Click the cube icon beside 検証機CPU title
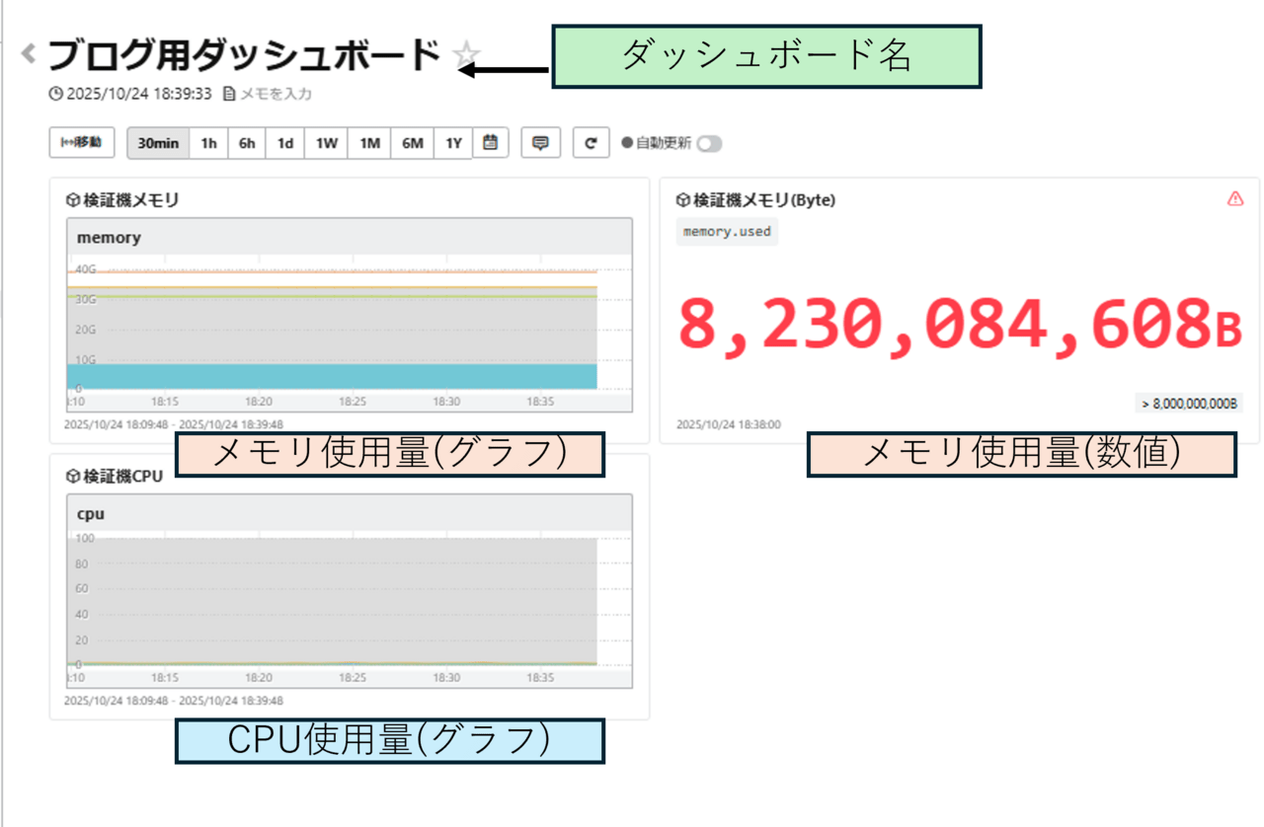This screenshot has width=1264, height=827. coord(72,477)
